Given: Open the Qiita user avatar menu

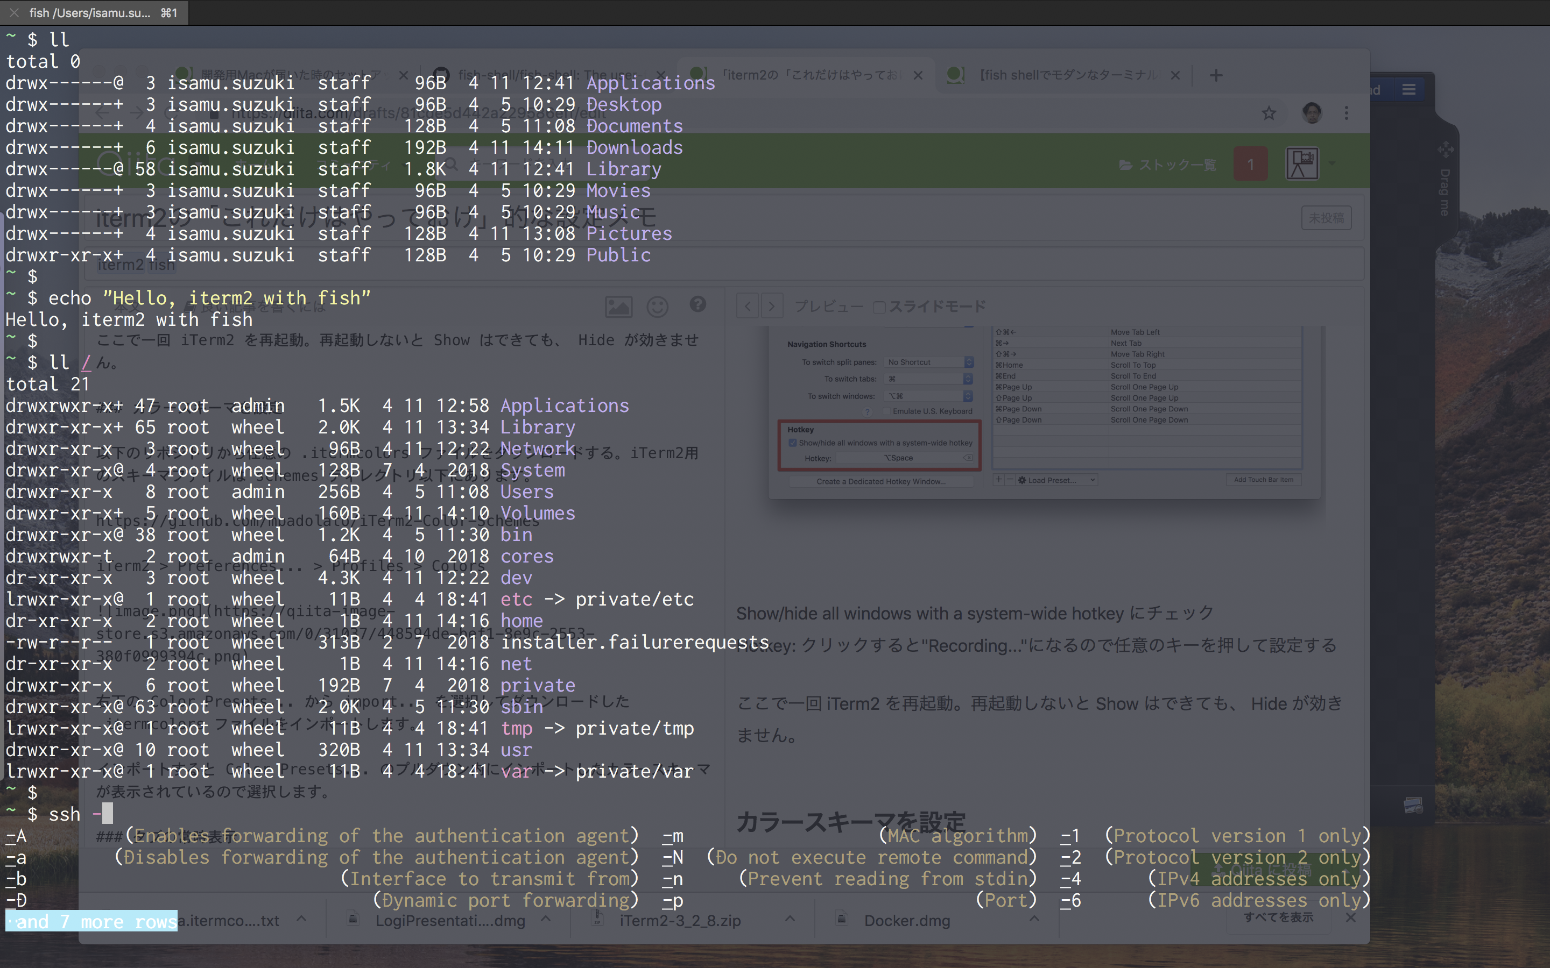Looking at the screenshot, I should click(x=1301, y=164).
